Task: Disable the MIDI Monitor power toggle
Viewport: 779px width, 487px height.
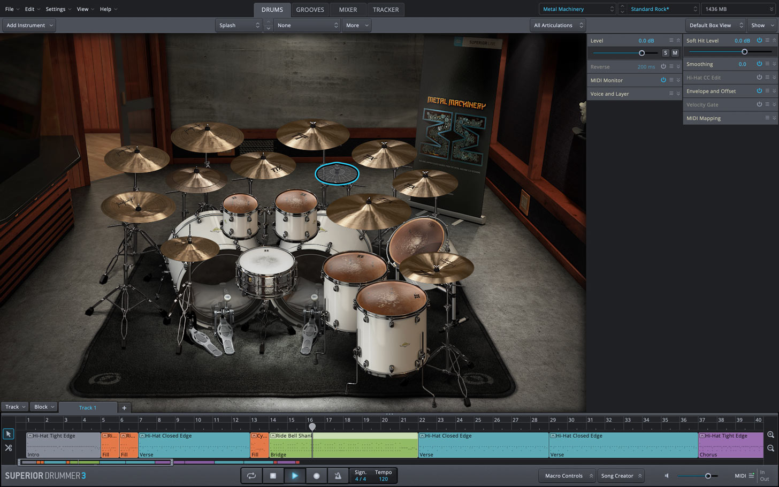Action: click(663, 80)
